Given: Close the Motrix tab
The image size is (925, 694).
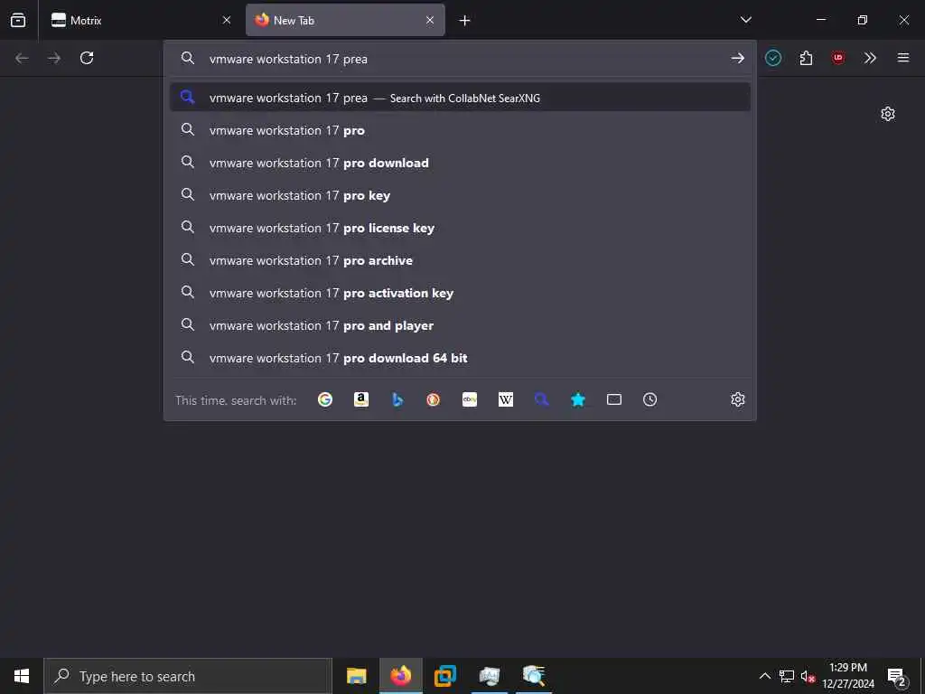Looking at the screenshot, I should (x=227, y=20).
